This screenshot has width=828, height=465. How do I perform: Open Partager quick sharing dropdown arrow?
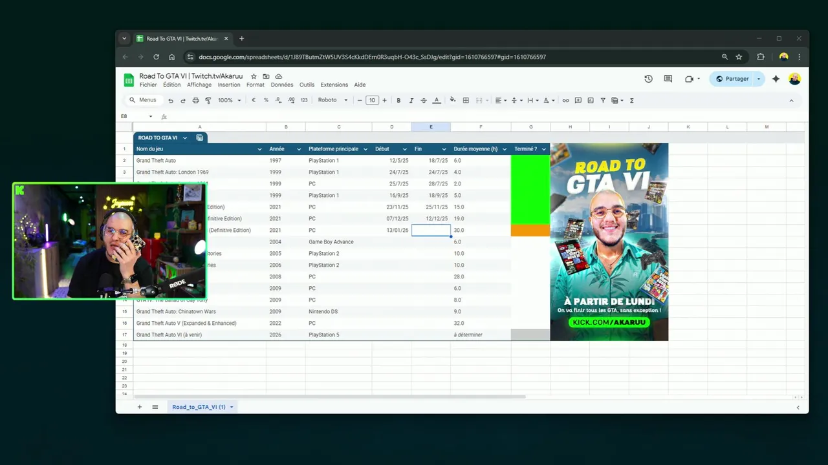point(759,79)
